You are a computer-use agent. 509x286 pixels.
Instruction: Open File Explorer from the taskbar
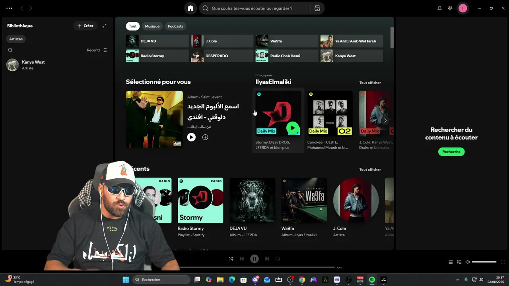(x=220, y=280)
